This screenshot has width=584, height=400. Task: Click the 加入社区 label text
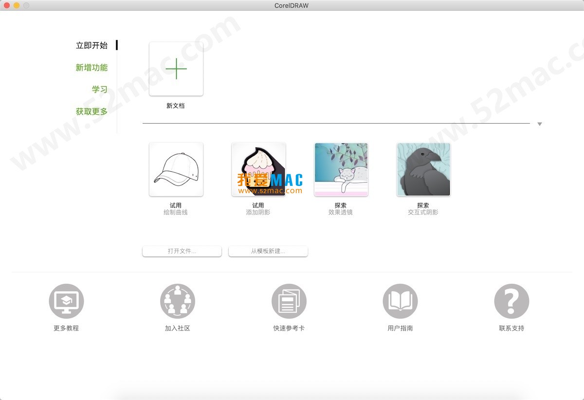(178, 328)
